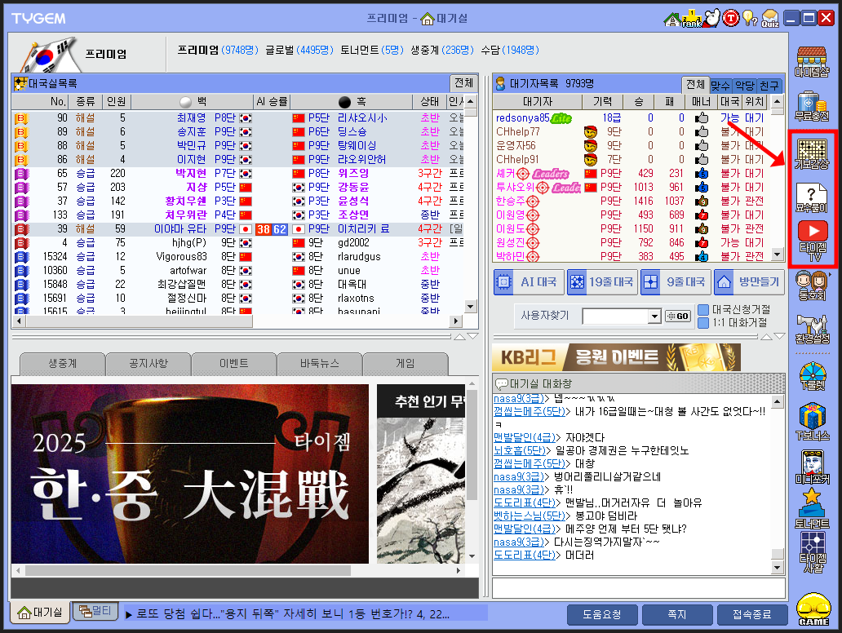Select game room 39 이야마 유타 row
842x633 pixels.
(237, 228)
